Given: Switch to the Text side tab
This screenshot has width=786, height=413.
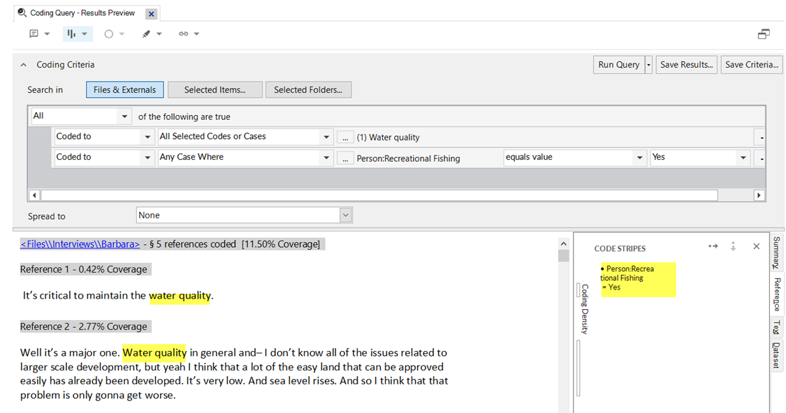Looking at the screenshot, I should coord(776,328).
